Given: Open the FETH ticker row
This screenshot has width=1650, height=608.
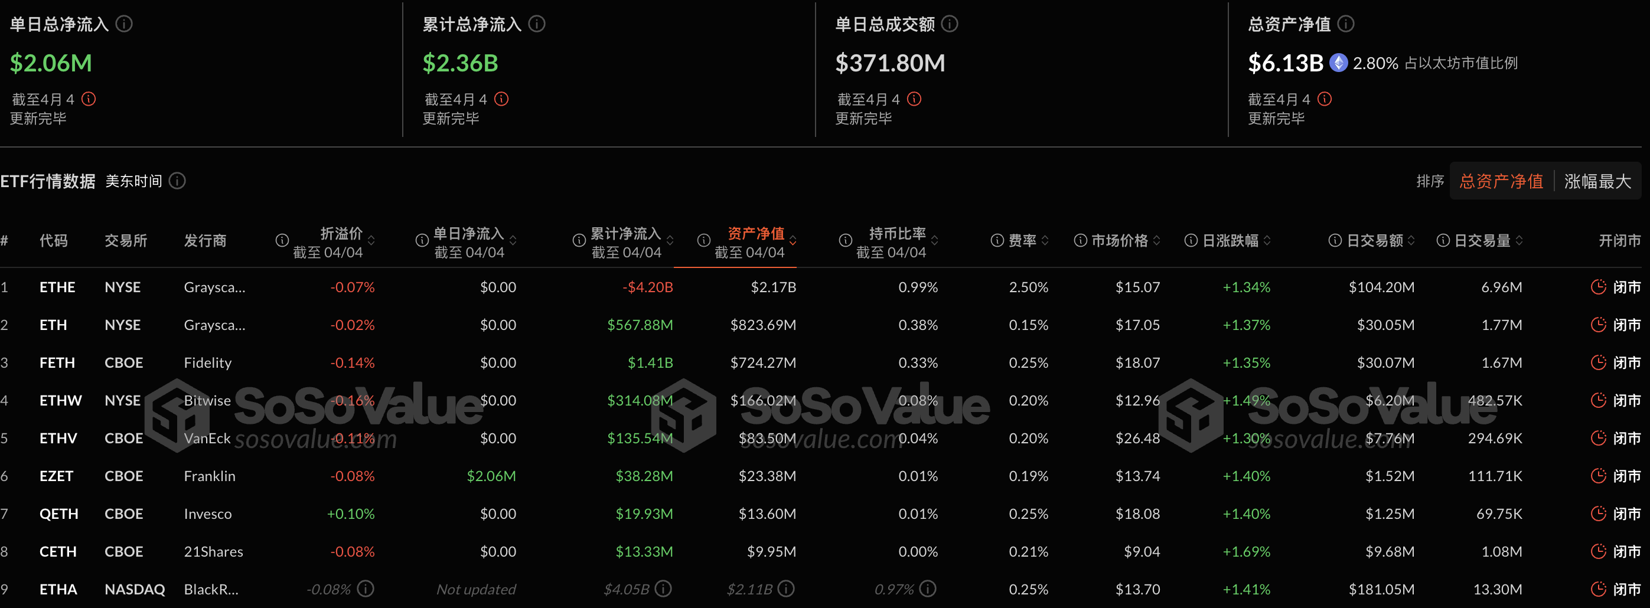Looking at the screenshot, I should (x=57, y=363).
